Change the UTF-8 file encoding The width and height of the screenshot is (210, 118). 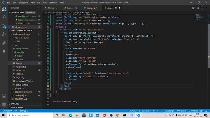point(156,111)
